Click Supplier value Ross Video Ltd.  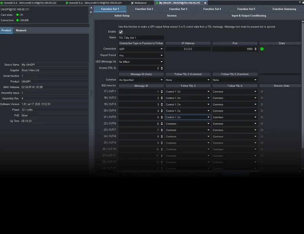[55, 70]
